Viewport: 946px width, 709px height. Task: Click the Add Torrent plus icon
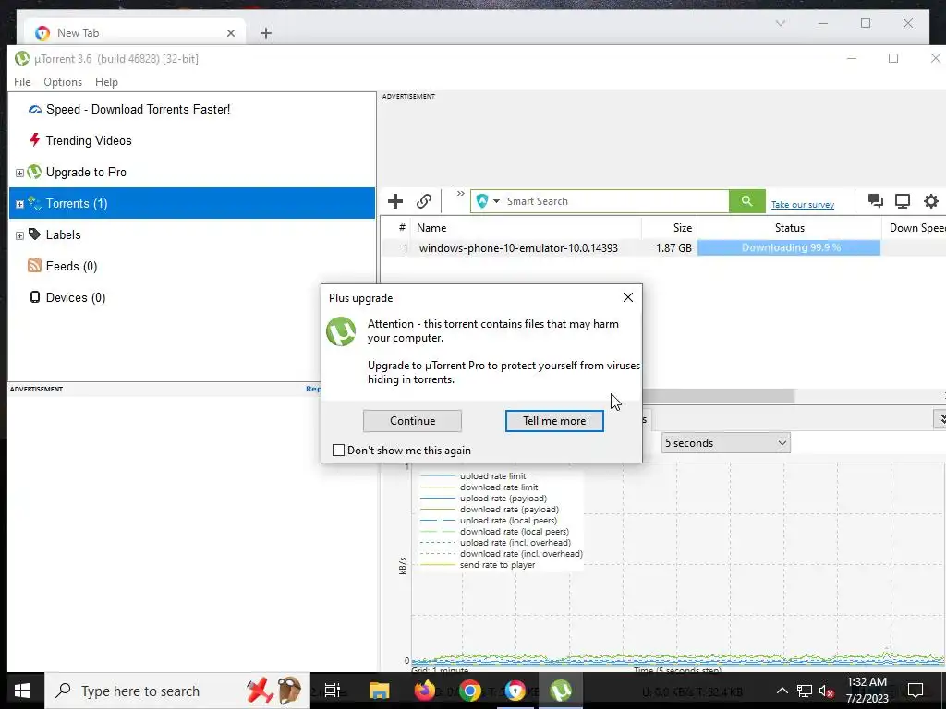point(395,201)
